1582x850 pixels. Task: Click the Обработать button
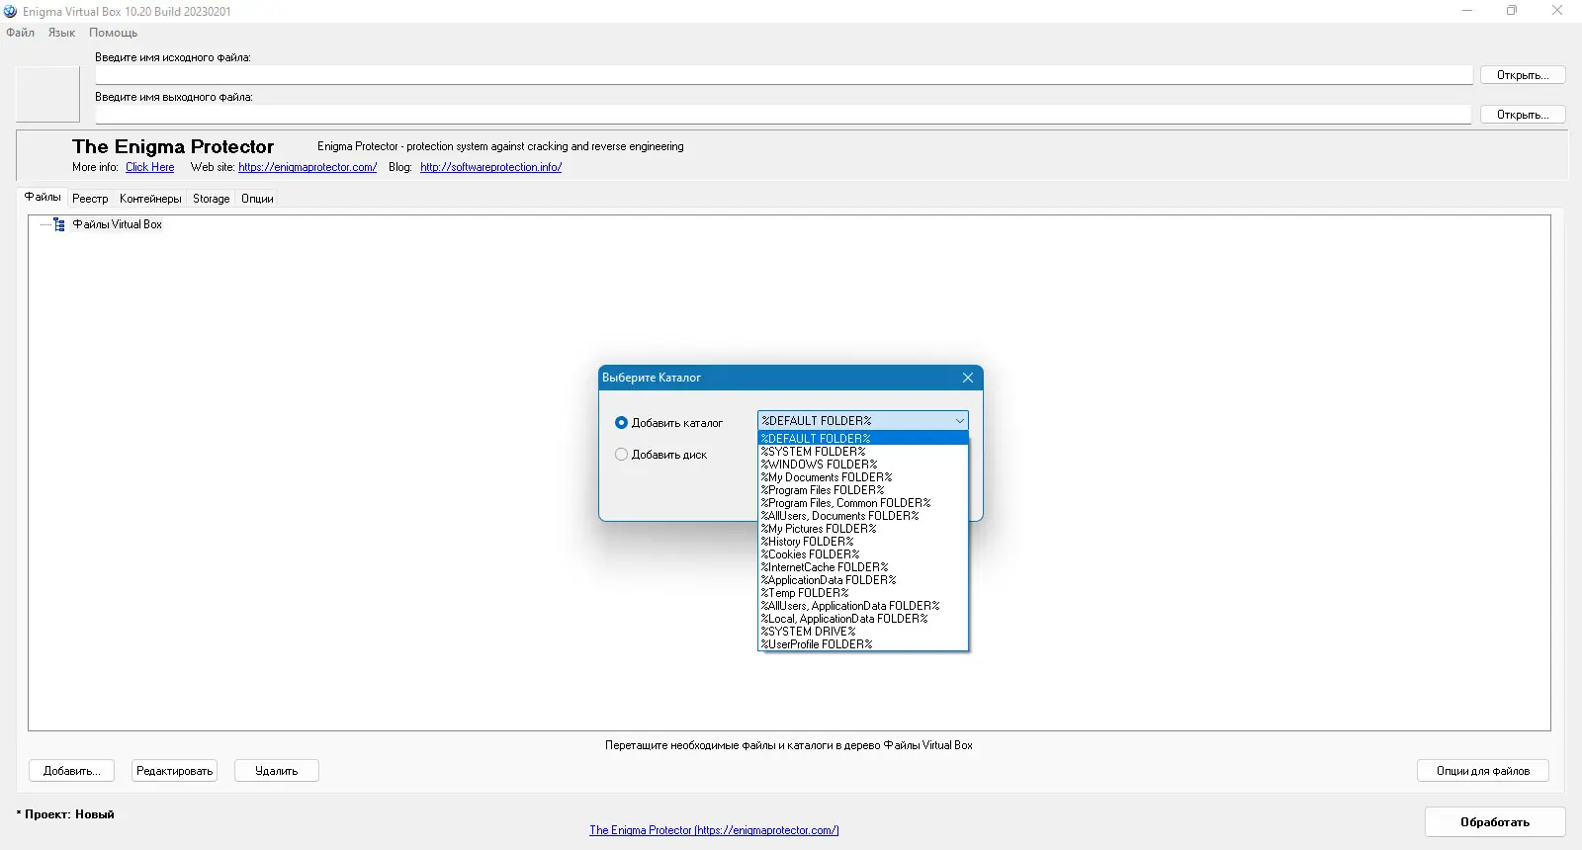[1495, 822]
